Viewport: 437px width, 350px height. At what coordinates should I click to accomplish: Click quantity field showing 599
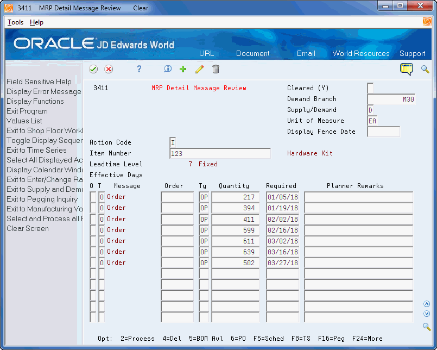point(236,230)
